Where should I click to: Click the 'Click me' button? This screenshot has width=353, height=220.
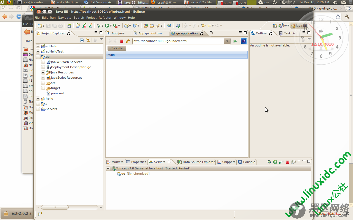117,48
